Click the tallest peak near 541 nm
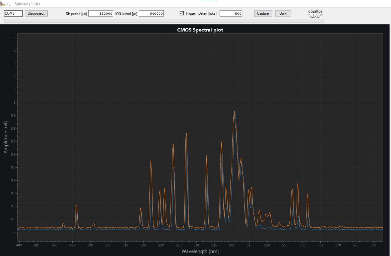Image resolution: width=391 pixels, height=256 pixels. [234, 112]
